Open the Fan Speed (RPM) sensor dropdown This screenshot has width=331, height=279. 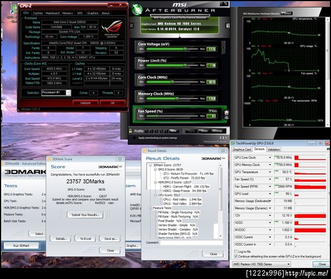[x=270, y=187]
